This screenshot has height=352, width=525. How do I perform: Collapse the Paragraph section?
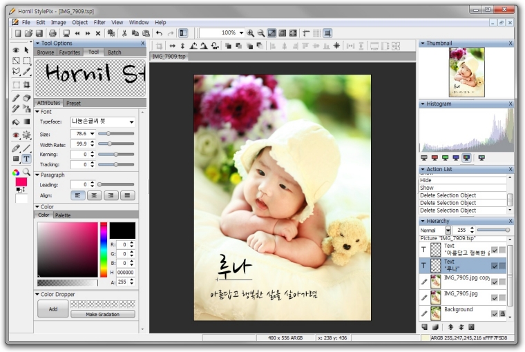[x=38, y=175]
